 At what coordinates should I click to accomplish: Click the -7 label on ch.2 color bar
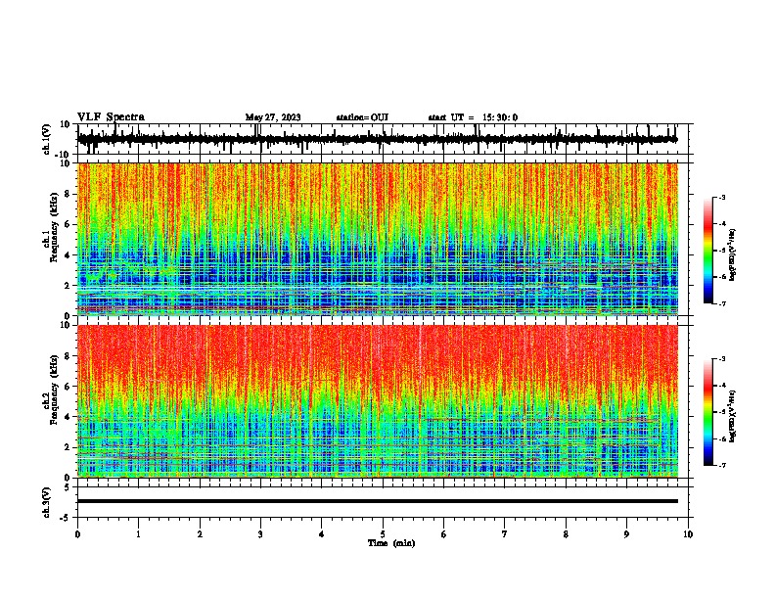pos(721,465)
